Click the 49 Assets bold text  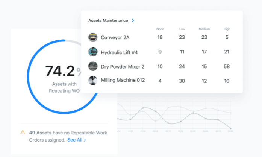tap(40, 133)
